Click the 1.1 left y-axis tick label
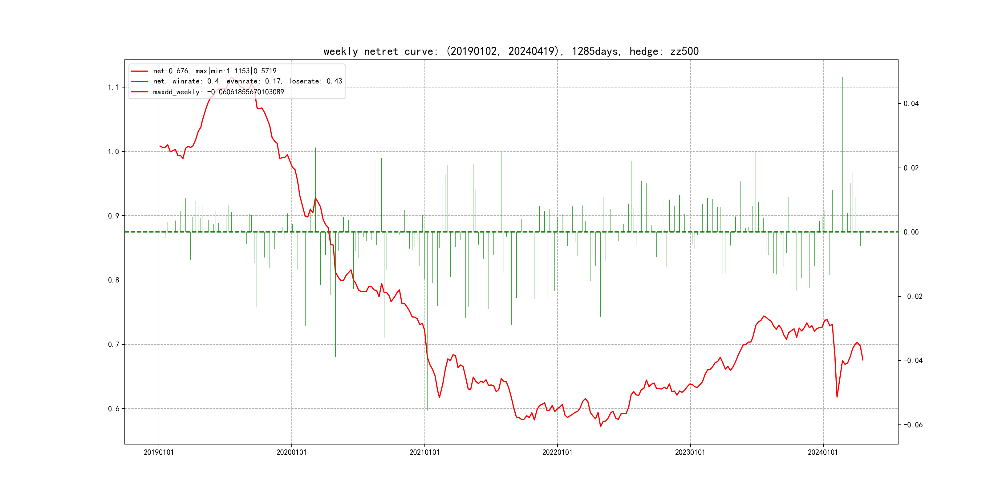The height and width of the screenshot is (499, 998). (x=113, y=87)
